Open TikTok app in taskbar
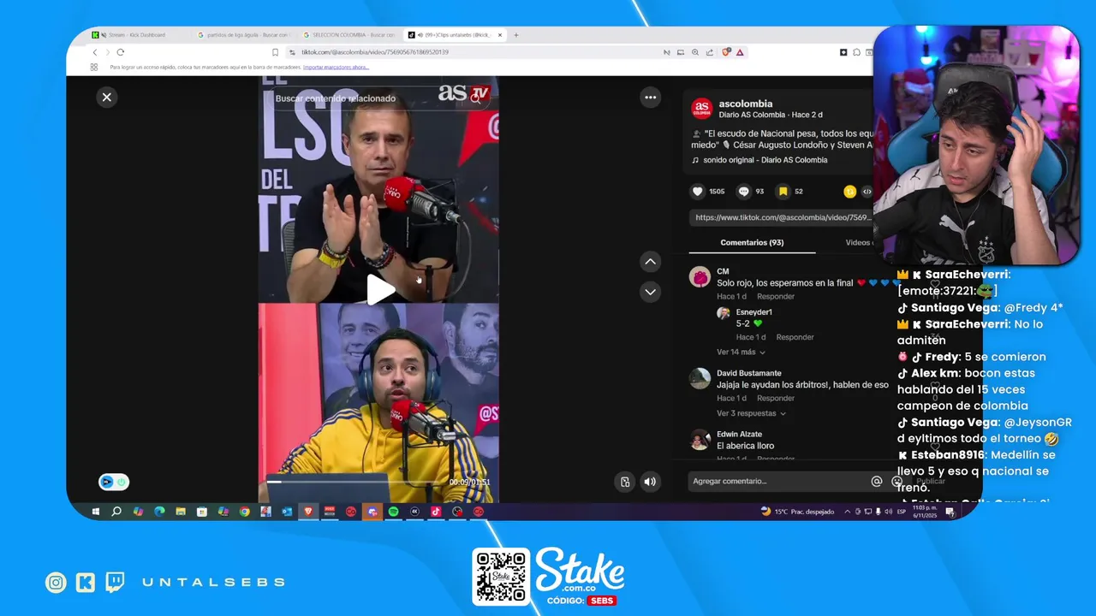 436,512
